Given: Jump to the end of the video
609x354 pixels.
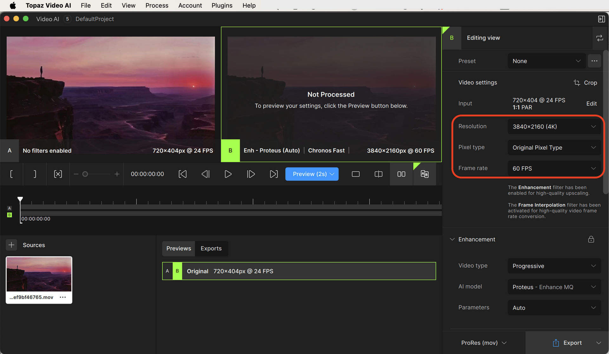Looking at the screenshot, I should (274, 174).
